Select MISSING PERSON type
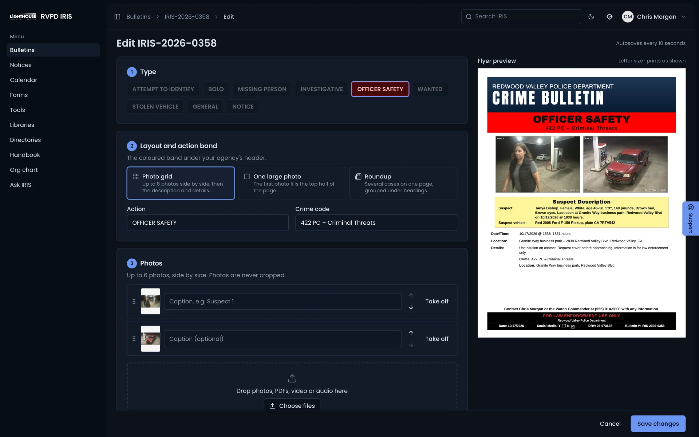Screen dimensions: 699x437 point(262,89)
